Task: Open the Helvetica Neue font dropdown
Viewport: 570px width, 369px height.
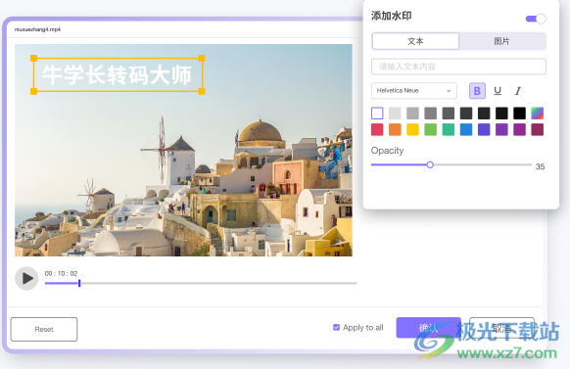Action: tap(414, 91)
